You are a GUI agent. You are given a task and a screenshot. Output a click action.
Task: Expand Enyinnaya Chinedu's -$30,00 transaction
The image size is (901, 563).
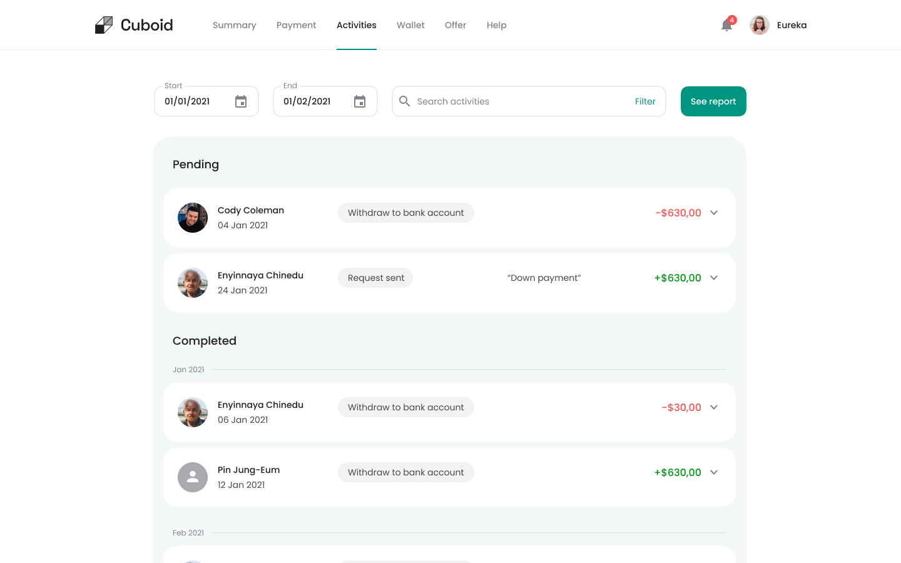(x=714, y=407)
